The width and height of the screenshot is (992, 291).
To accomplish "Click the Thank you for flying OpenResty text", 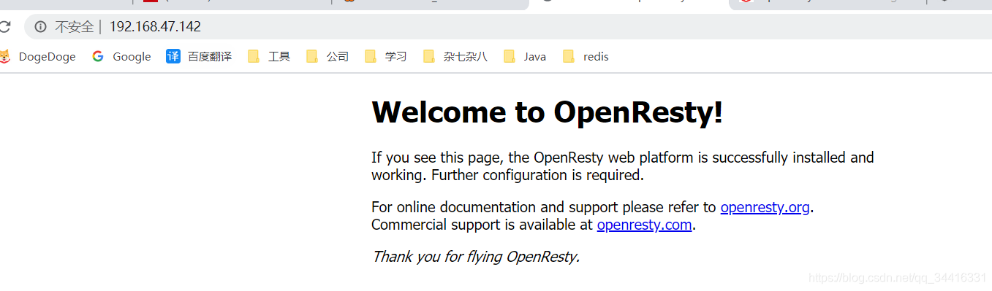I will [475, 257].
